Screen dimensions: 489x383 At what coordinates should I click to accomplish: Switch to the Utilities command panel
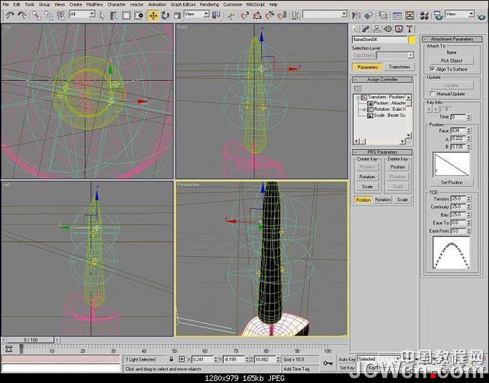(409, 29)
